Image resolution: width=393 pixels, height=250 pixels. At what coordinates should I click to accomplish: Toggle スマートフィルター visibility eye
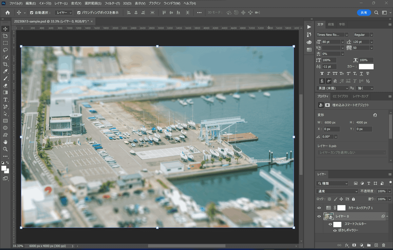click(x=330, y=224)
